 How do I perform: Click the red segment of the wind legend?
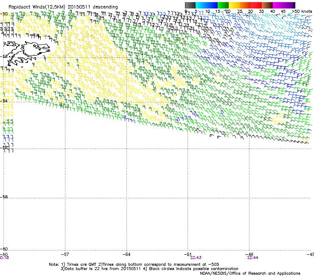pos(256,5)
